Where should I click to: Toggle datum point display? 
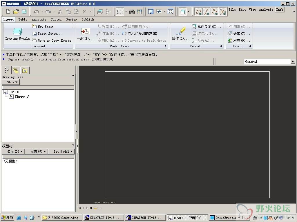tap(215, 12)
